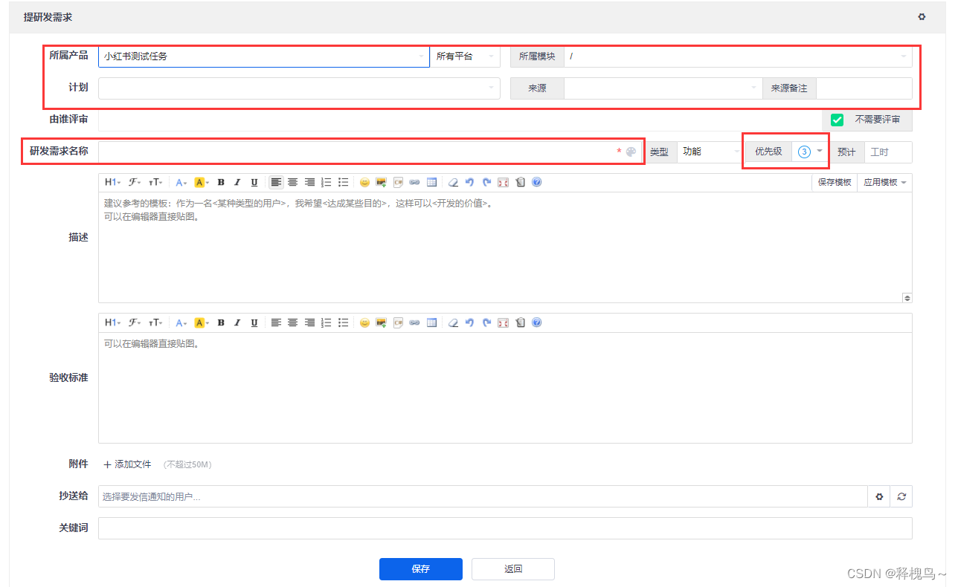Toggle the 不需要评审 checkbox
Image resolution: width=958 pixels, height=587 pixels.
pyautogui.click(x=837, y=120)
